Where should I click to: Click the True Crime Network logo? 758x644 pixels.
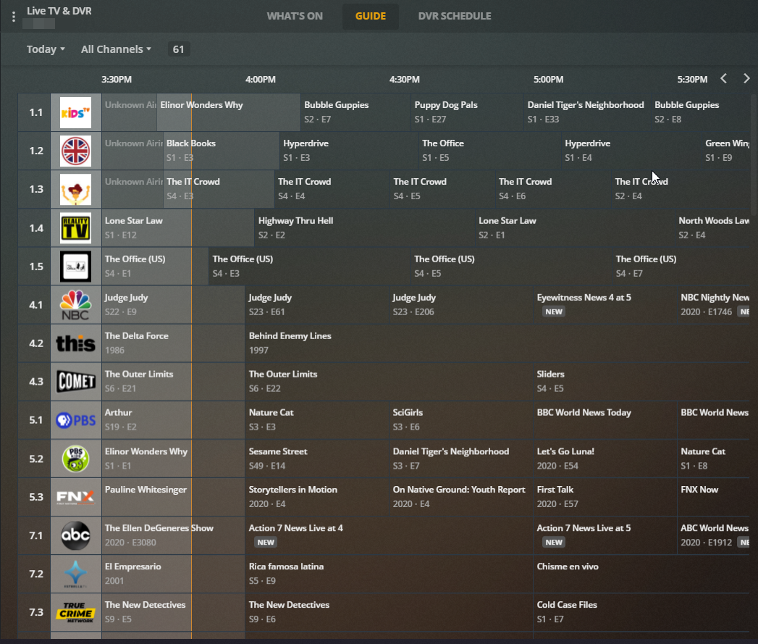coord(76,612)
